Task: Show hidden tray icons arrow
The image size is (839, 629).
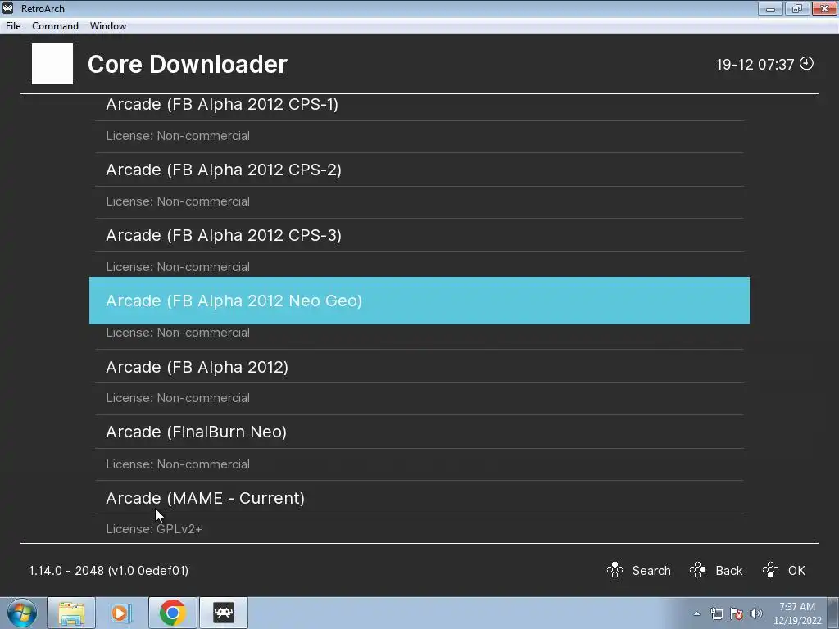Action: (696, 613)
